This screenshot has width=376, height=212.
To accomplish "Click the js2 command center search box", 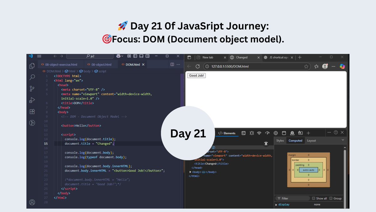I will [x=90, y=56].
